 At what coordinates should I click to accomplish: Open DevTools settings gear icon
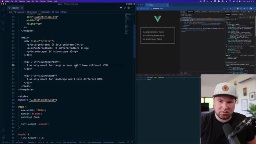coord(249,12)
